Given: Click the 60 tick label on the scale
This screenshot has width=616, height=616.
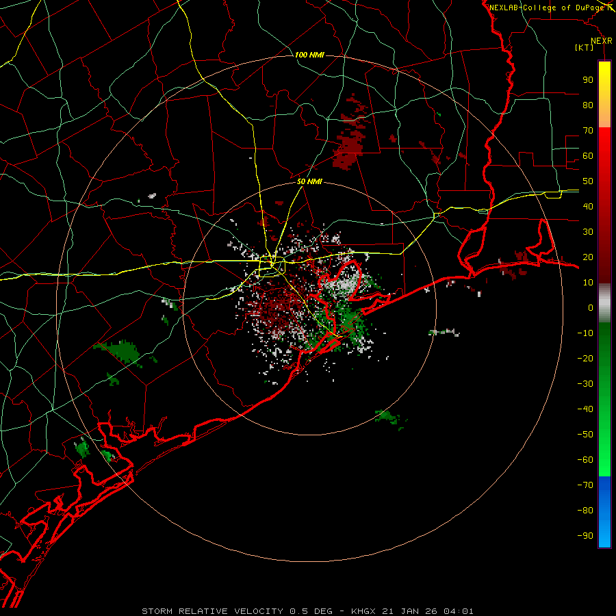Looking at the screenshot, I should click(x=588, y=155).
